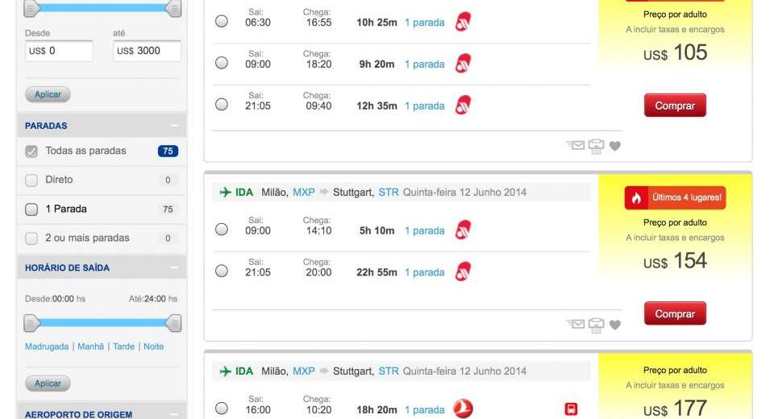Click the email icon in first flight card
The image size is (770, 419).
tap(576, 146)
